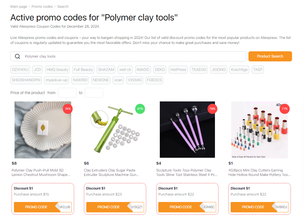Image resolution: width=303 pixels, height=218 pixels.
Task: Pick the myaokue-up brand tag
Action: coord(57,80)
